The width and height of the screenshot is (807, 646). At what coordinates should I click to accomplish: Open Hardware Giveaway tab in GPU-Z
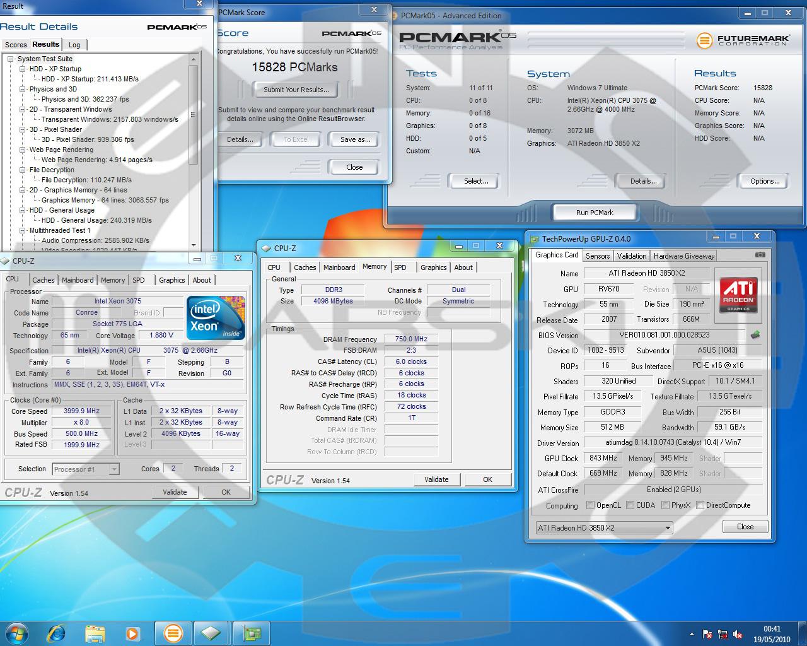click(684, 255)
